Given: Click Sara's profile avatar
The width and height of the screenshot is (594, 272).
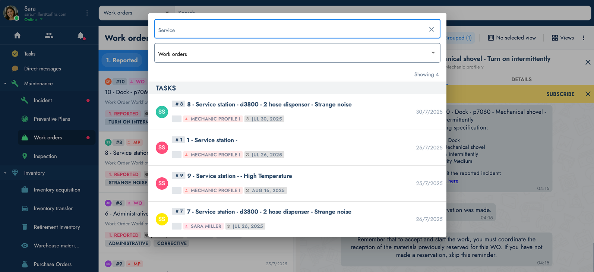Looking at the screenshot, I should coord(11,13).
